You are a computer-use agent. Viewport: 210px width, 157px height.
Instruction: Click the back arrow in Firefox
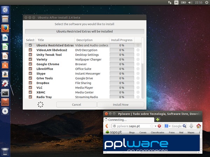coord(107,126)
